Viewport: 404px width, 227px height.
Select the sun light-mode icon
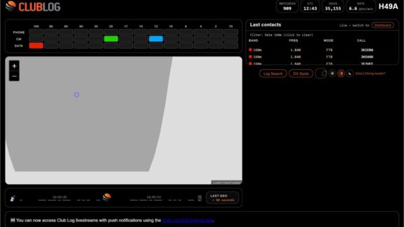point(333,74)
